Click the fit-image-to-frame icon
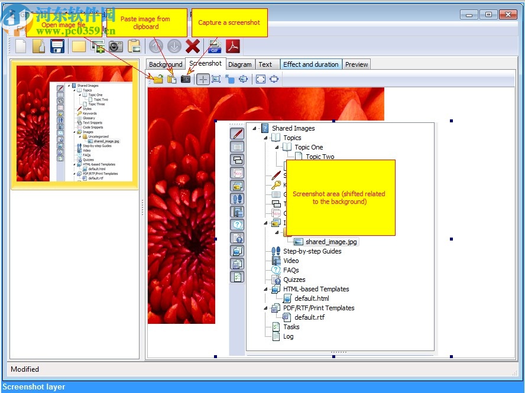Viewport: 525px width, 393px height. (216, 79)
